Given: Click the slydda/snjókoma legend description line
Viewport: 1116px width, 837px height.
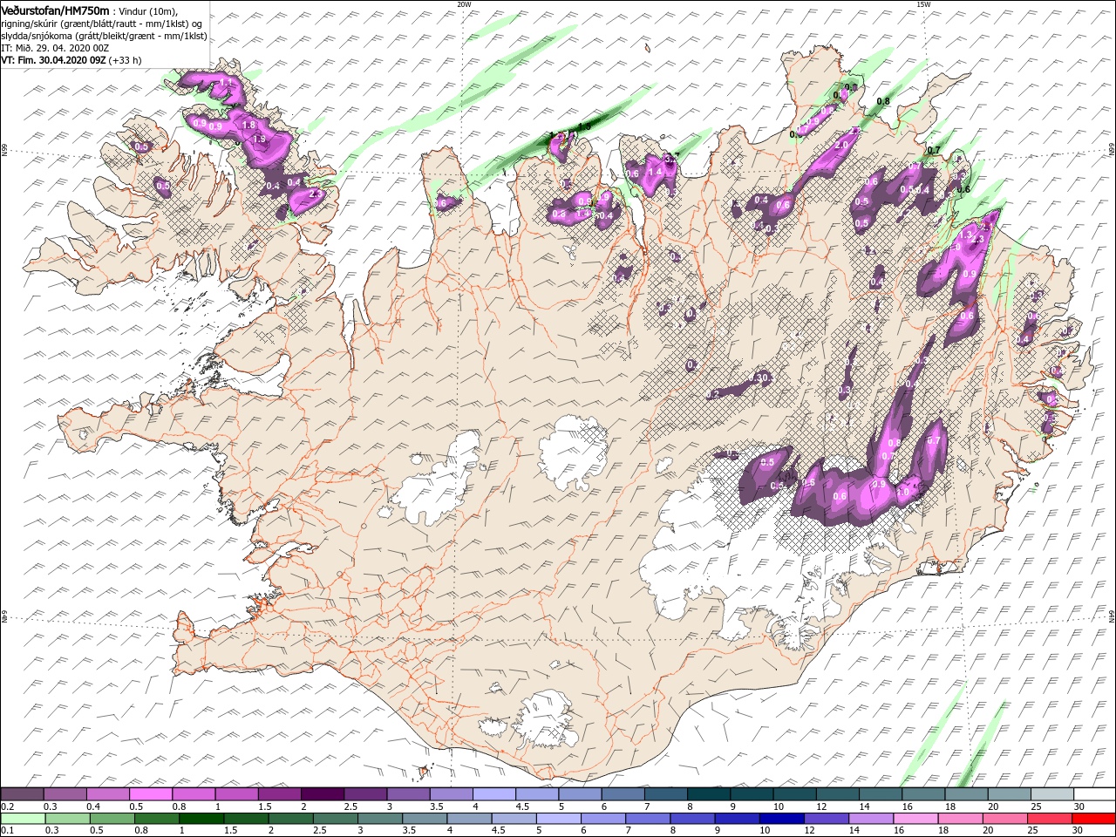Looking at the screenshot, I should tap(103, 35).
